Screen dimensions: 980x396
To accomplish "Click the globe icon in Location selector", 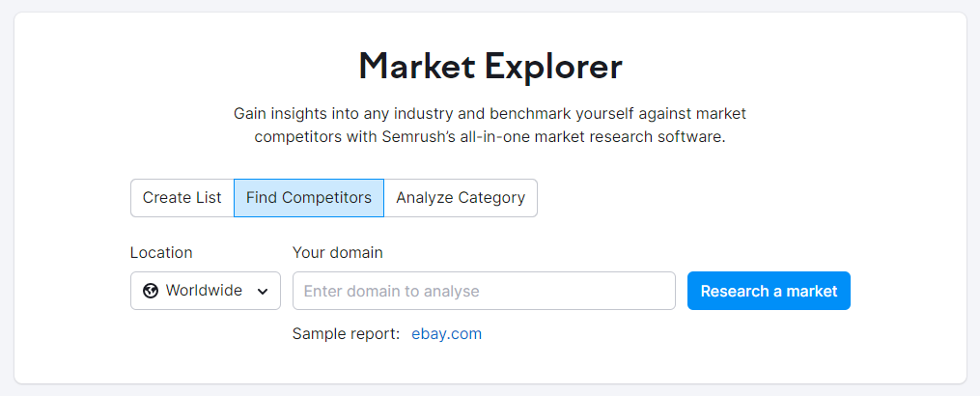I will (x=150, y=291).
